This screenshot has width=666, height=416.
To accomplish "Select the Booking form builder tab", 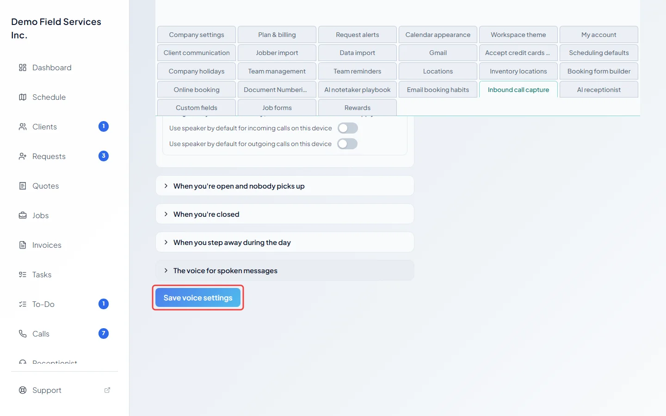I will [599, 71].
